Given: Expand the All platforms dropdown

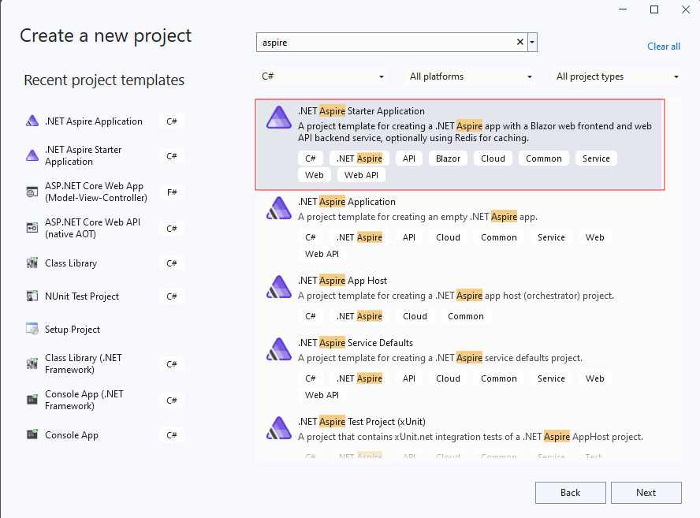Looking at the screenshot, I should [x=470, y=76].
